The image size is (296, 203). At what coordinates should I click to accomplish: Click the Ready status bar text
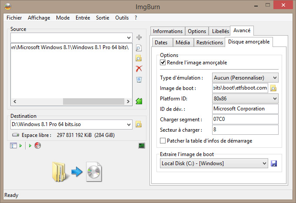coord(11,195)
